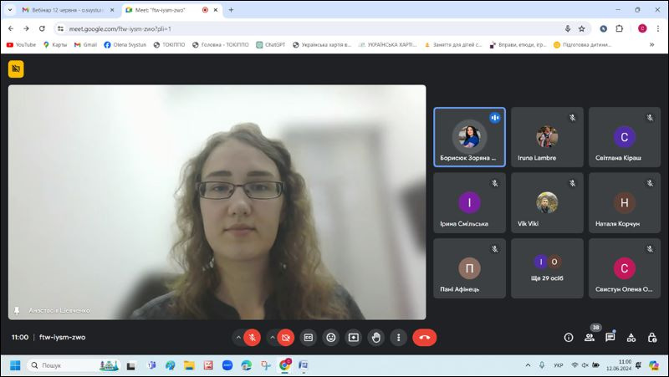This screenshot has height=377, width=669.
Task: Click the Windows search box Пошук
Action: pyautogui.click(x=74, y=365)
